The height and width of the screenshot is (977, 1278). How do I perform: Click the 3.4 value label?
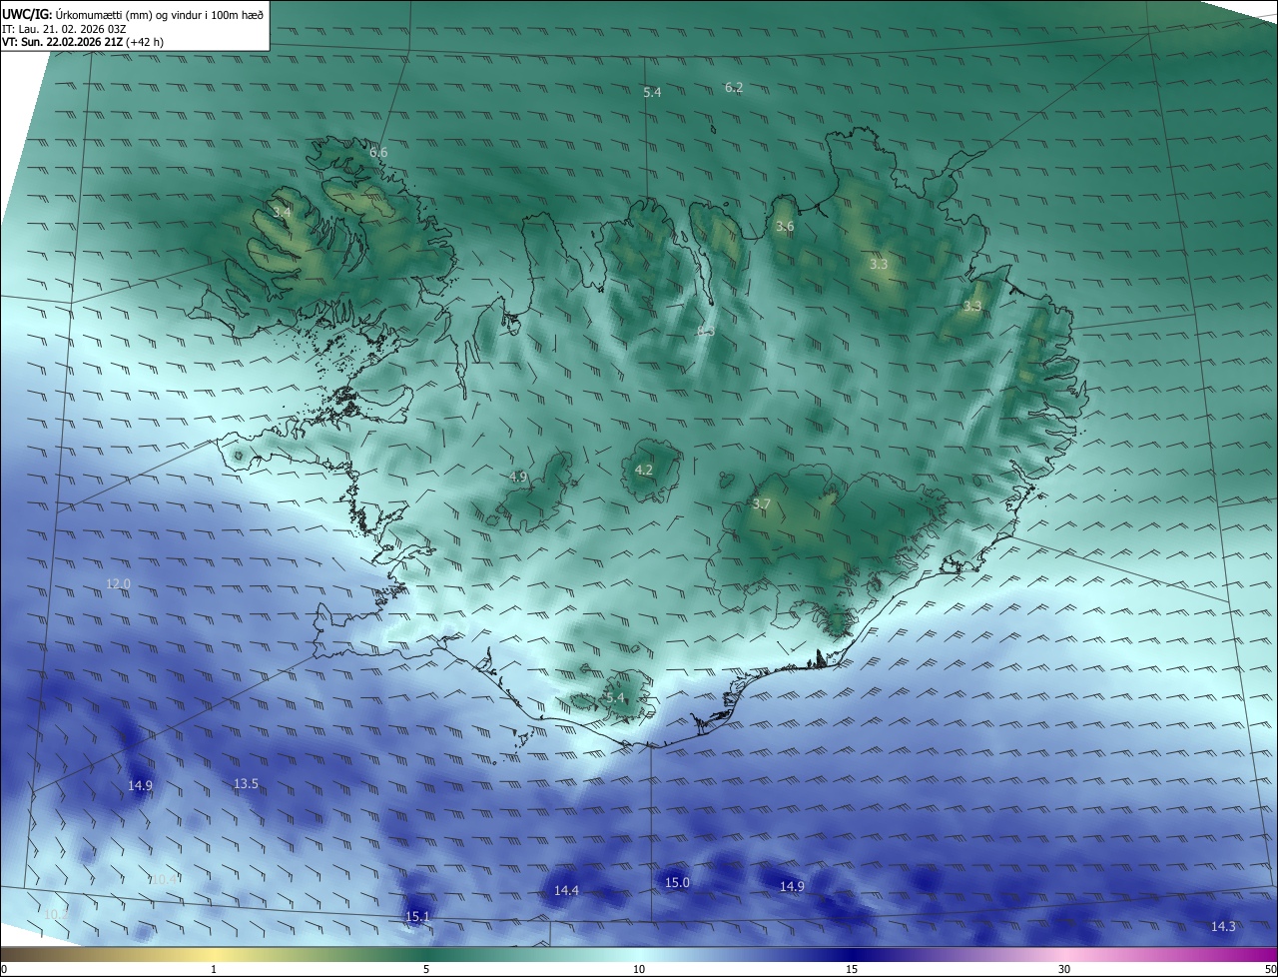(x=282, y=212)
